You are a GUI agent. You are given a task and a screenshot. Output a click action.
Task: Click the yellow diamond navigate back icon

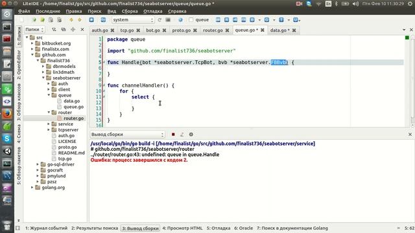click(x=71, y=20)
